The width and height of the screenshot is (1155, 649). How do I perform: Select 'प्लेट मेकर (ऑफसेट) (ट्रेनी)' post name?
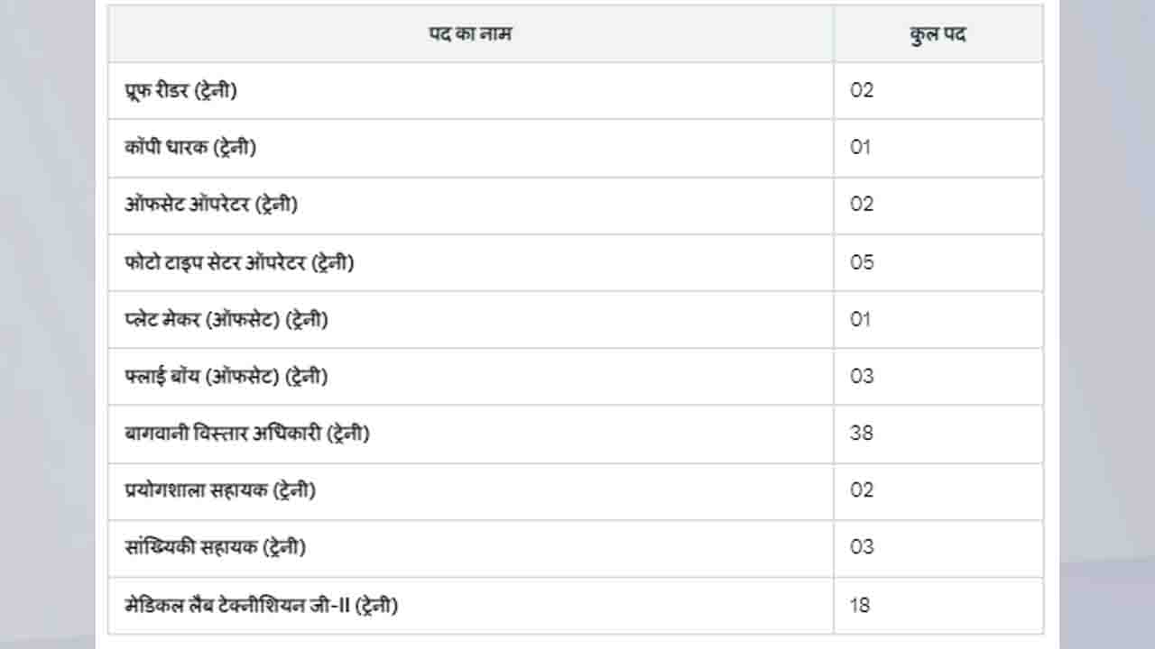point(226,319)
